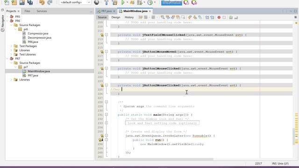Click the Find Selection magnifier icon
The width and height of the screenshot is (299, 168).
coord(163,17)
